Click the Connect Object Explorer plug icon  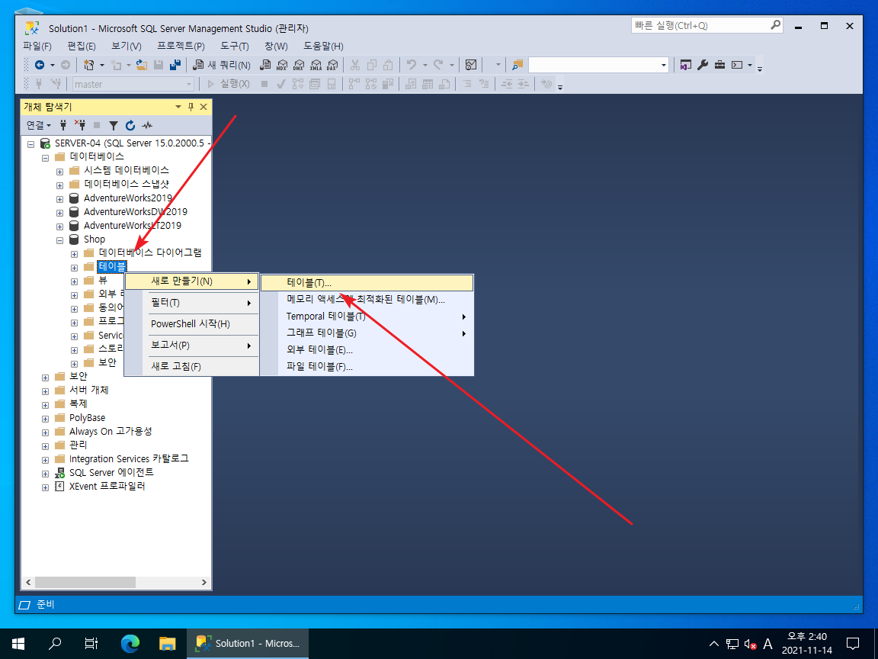[63, 125]
